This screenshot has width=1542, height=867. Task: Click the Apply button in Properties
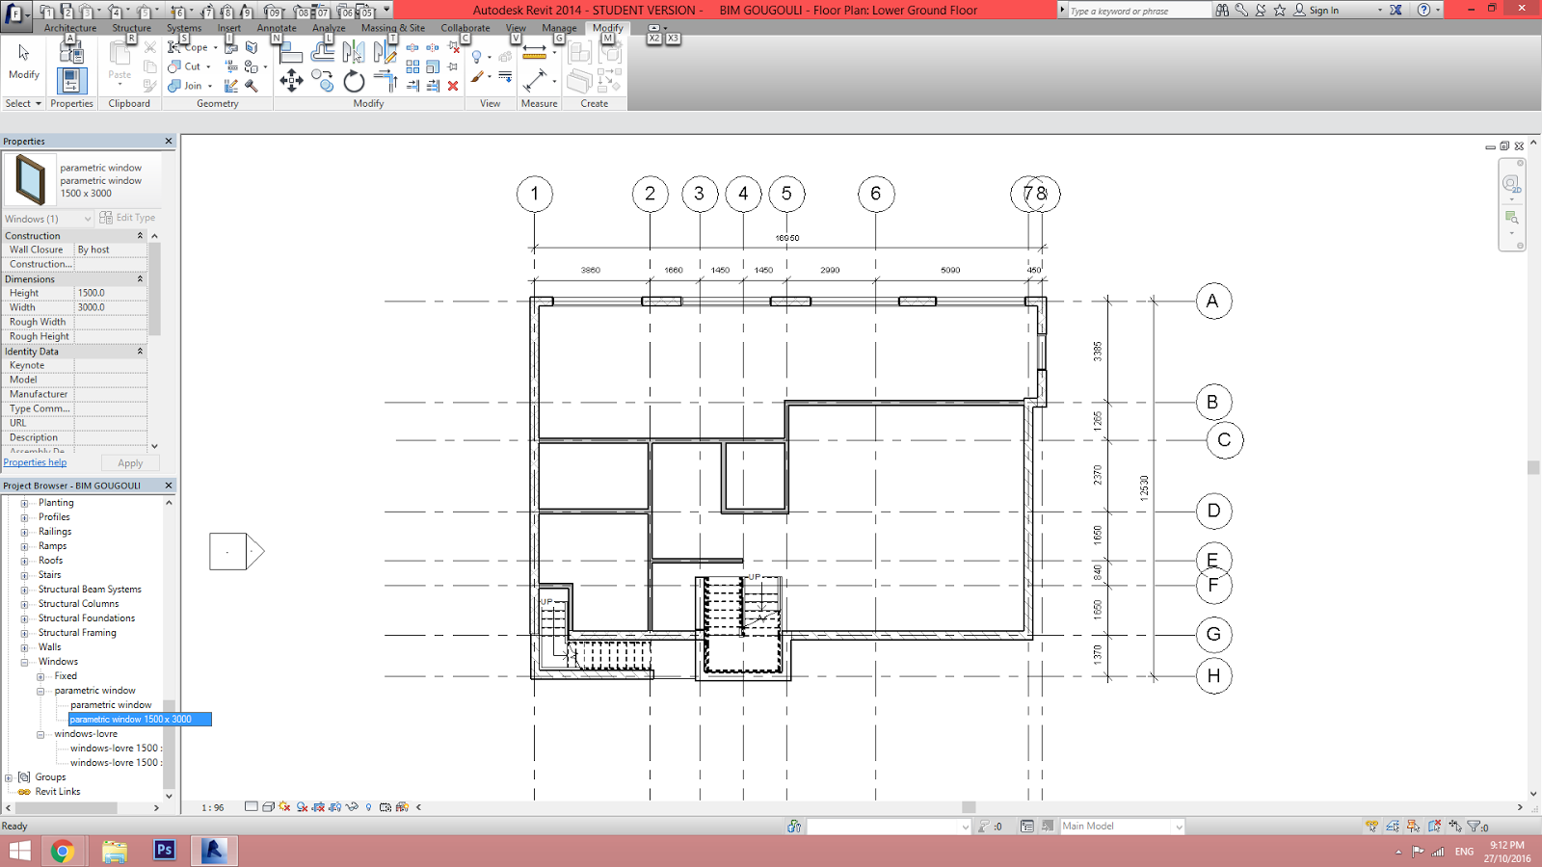pos(130,463)
